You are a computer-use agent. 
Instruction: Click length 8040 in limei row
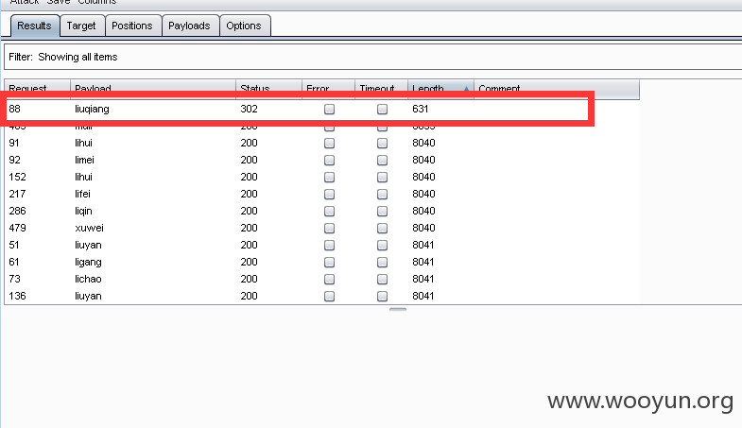point(423,160)
